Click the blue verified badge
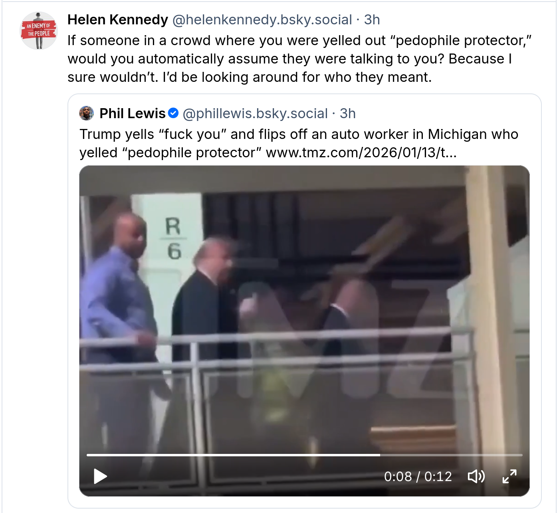The width and height of the screenshot is (557, 513). tap(173, 113)
